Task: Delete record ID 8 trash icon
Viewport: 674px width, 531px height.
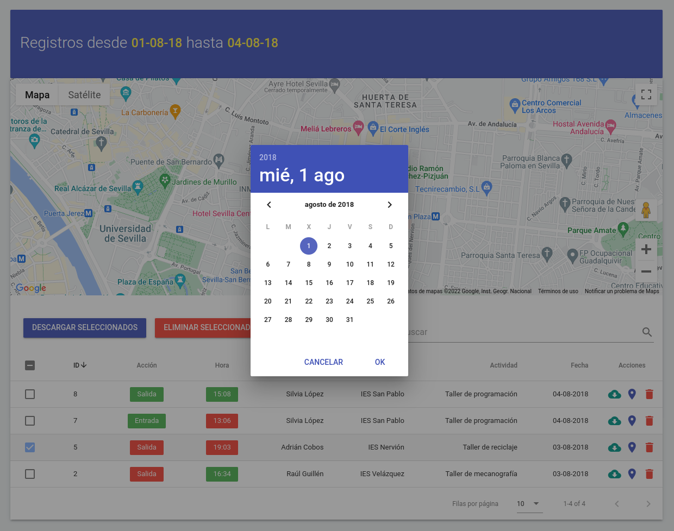Action: [x=649, y=394]
